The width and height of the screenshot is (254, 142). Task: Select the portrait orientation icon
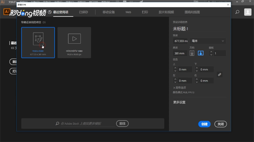(192, 53)
